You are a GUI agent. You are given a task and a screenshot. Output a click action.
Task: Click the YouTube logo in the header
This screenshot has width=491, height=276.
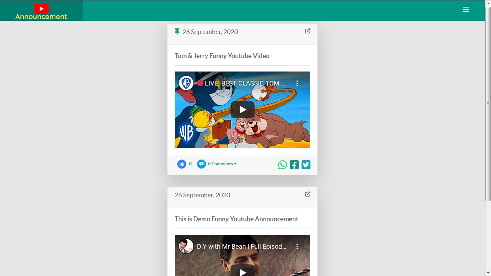coord(41,8)
